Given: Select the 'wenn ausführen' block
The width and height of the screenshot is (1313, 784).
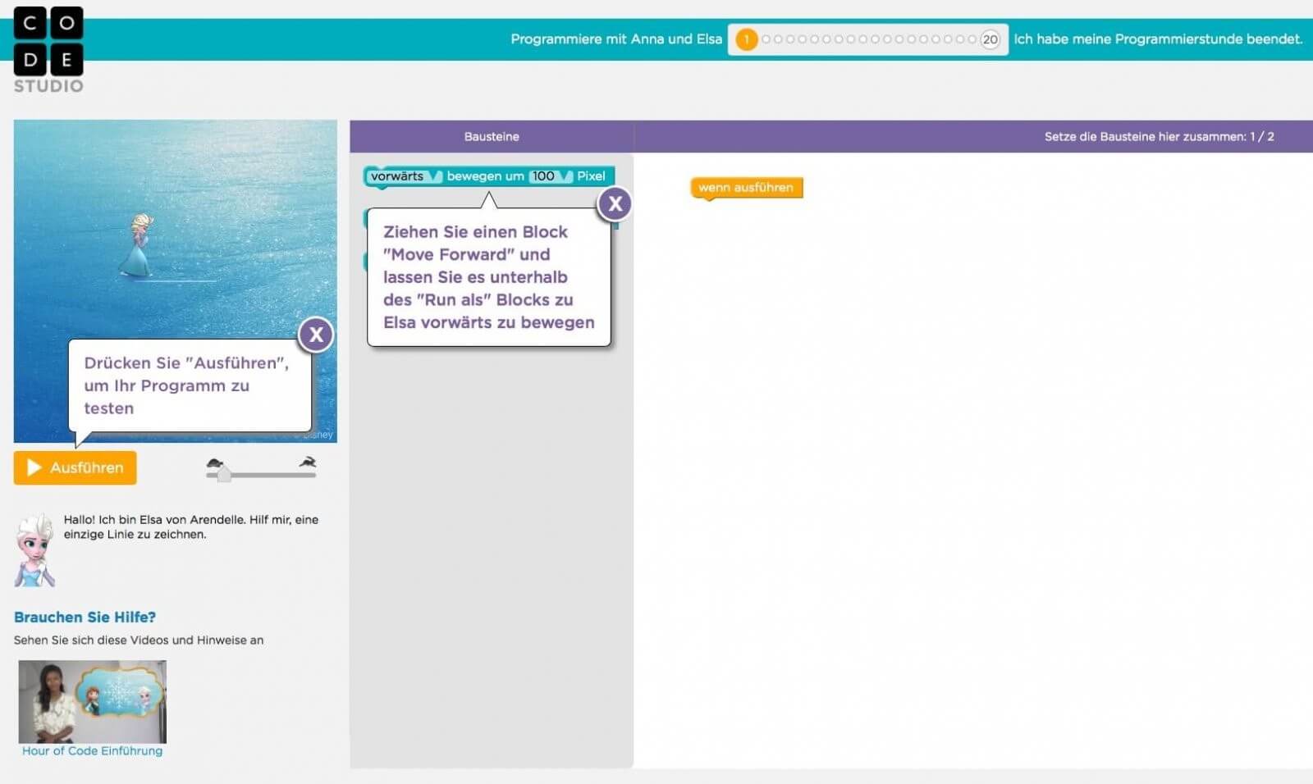Looking at the screenshot, I should click(x=746, y=188).
